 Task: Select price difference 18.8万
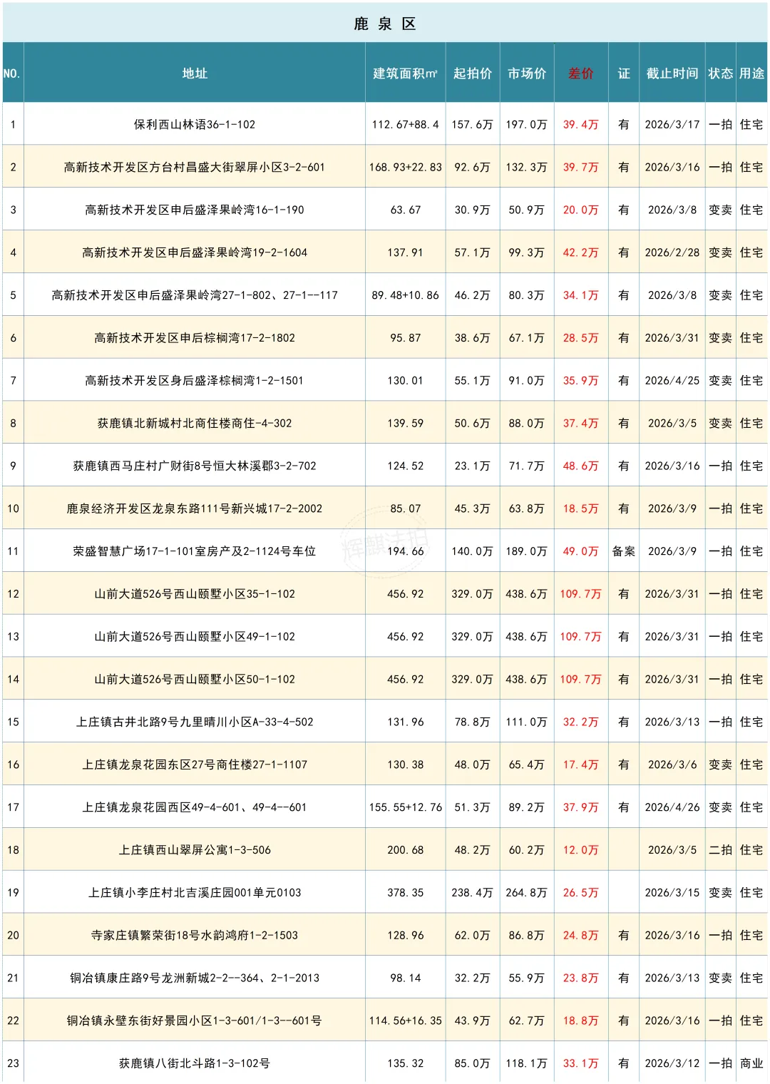[581, 1021]
